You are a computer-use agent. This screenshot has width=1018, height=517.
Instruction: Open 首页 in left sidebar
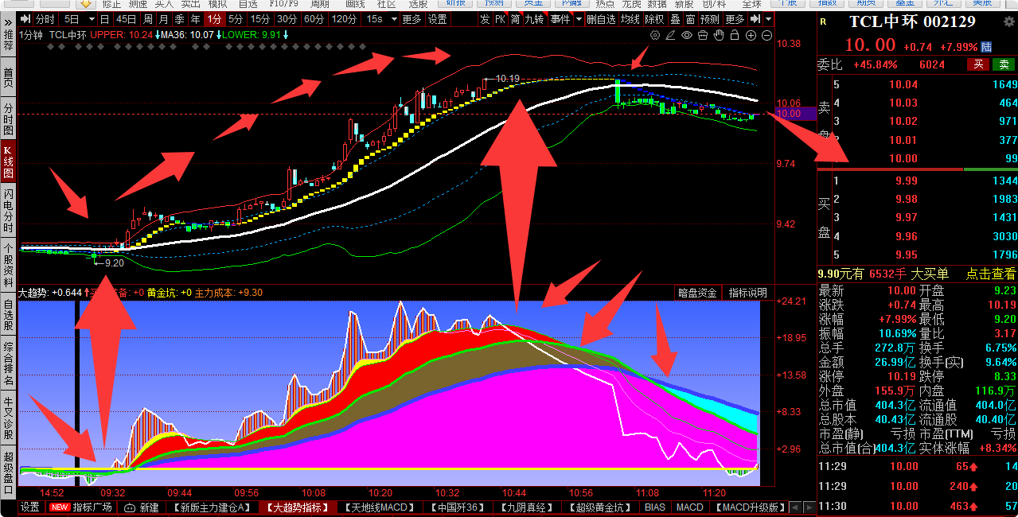(8, 77)
